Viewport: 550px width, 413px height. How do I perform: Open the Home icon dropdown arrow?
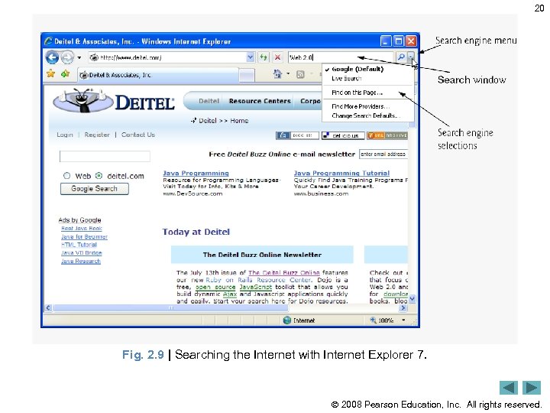pos(288,74)
